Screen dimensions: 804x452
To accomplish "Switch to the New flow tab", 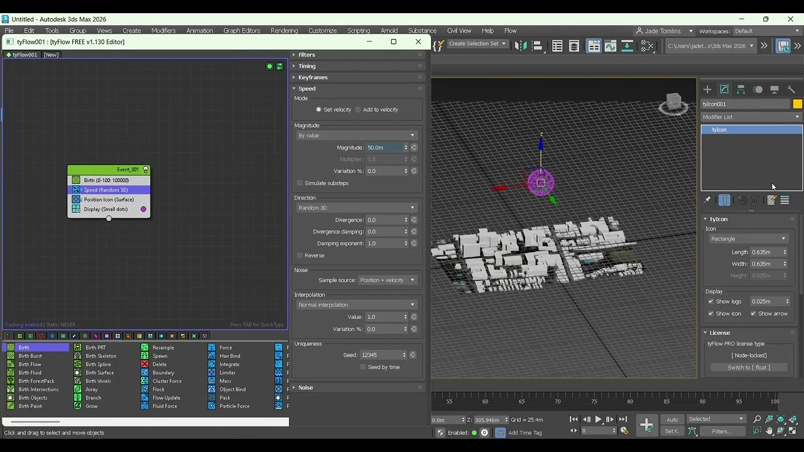I will (x=51, y=55).
